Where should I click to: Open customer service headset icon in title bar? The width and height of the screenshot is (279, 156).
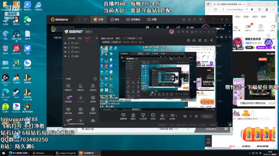[178, 32]
